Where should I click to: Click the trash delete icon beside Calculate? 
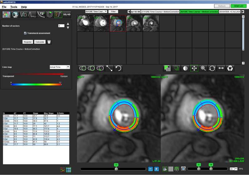tap(49, 42)
